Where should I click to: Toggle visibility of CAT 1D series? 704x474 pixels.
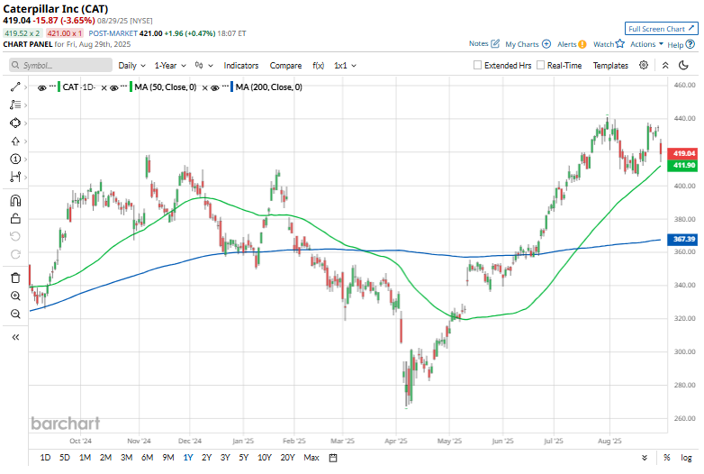(x=41, y=88)
